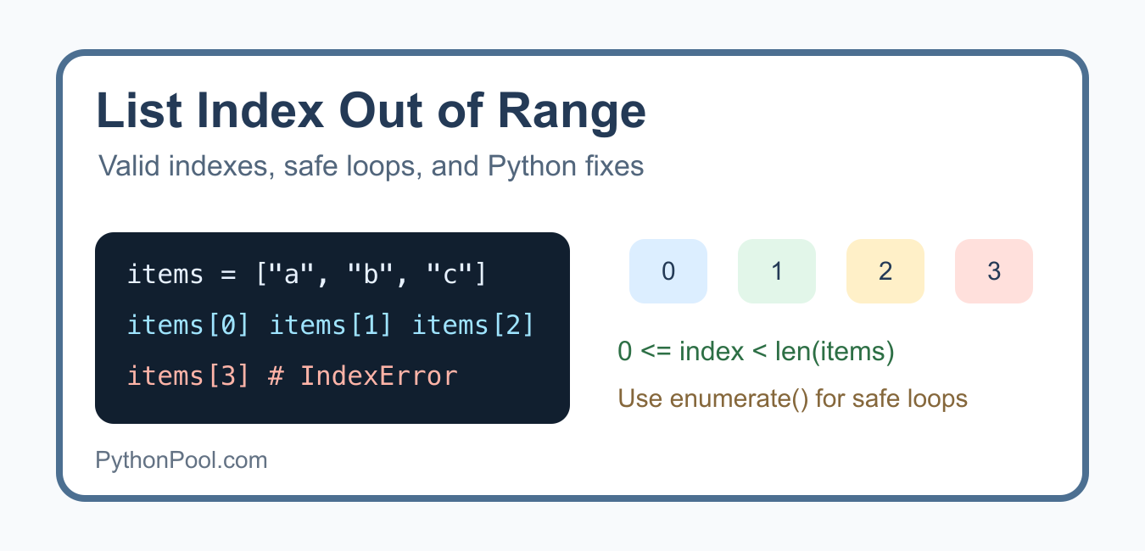Click the 0 <= index < len(items) text
The height and width of the screenshot is (551, 1145).
coord(757,351)
